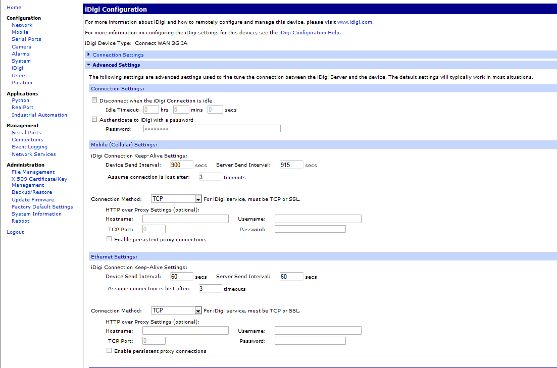Toggle Mobile Enable persistent proxy connections checkbox
This screenshot has width=557, height=368.
click(109, 239)
